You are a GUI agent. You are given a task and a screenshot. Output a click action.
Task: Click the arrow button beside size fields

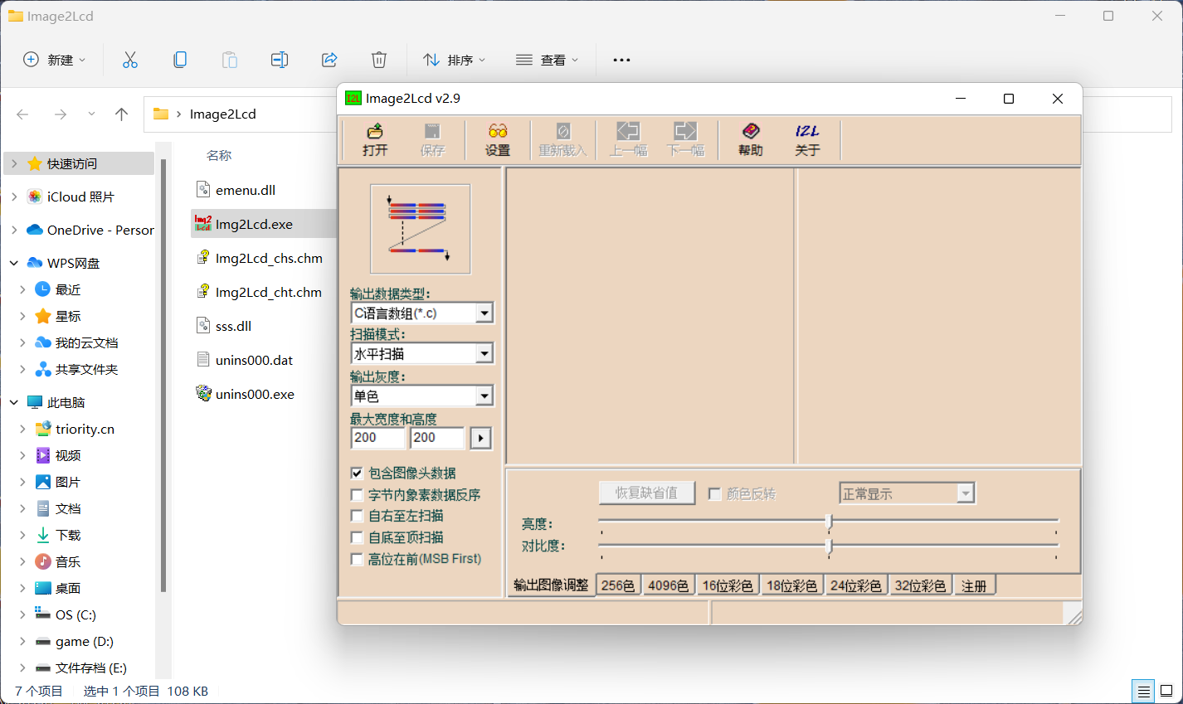point(480,438)
